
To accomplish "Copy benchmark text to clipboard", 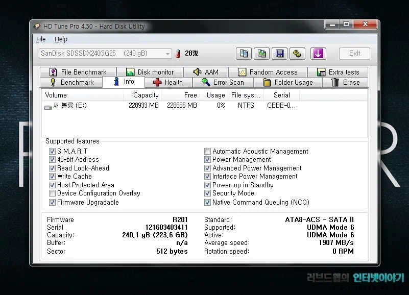I will [x=244, y=54].
